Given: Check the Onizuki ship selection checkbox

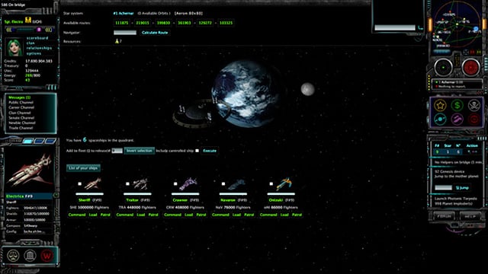Looking at the screenshot, I should [271, 184].
